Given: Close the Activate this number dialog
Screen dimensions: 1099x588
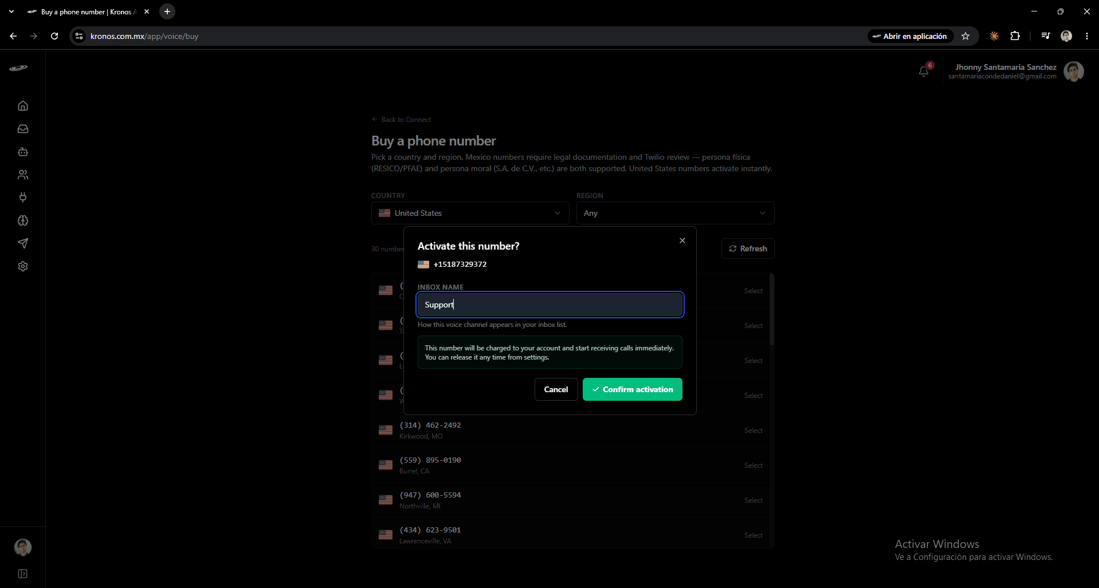Looking at the screenshot, I should click(682, 240).
